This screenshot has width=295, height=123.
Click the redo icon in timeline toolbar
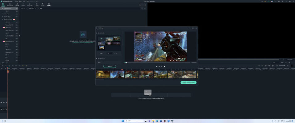6,65
